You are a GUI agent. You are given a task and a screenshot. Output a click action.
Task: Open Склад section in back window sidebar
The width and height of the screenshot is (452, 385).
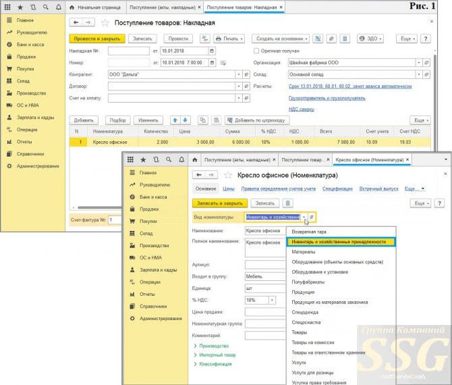pyautogui.click(x=23, y=81)
